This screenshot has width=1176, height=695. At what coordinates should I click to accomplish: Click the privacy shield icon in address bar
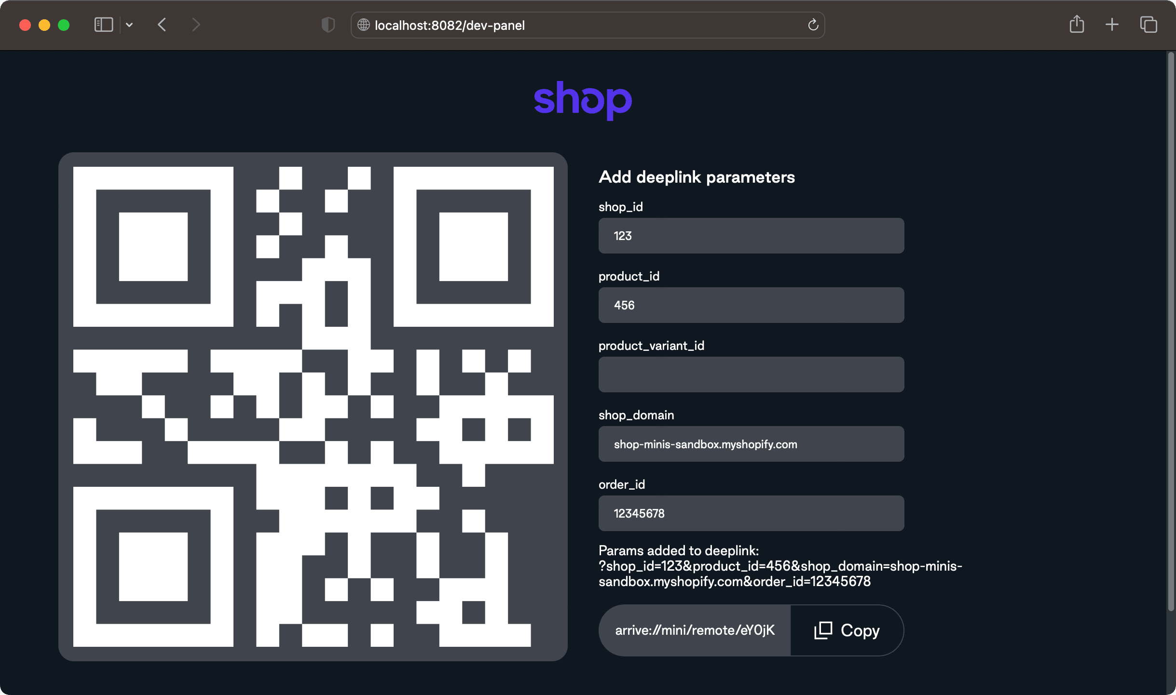(328, 25)
